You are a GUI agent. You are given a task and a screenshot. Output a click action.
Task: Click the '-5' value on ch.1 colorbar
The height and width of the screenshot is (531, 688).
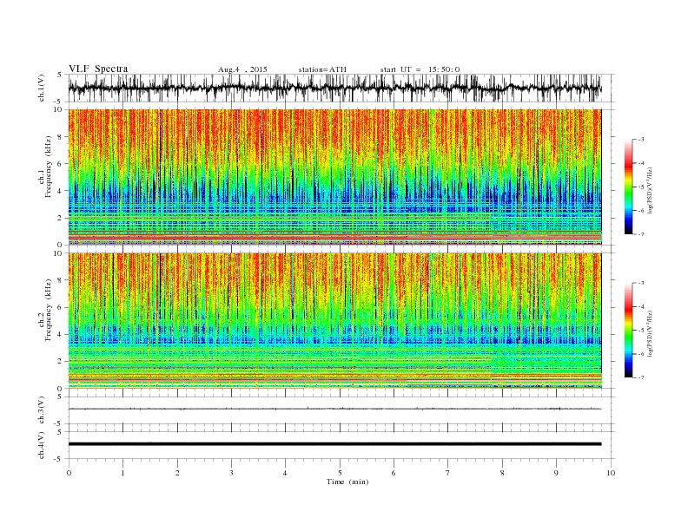point(641,187)
